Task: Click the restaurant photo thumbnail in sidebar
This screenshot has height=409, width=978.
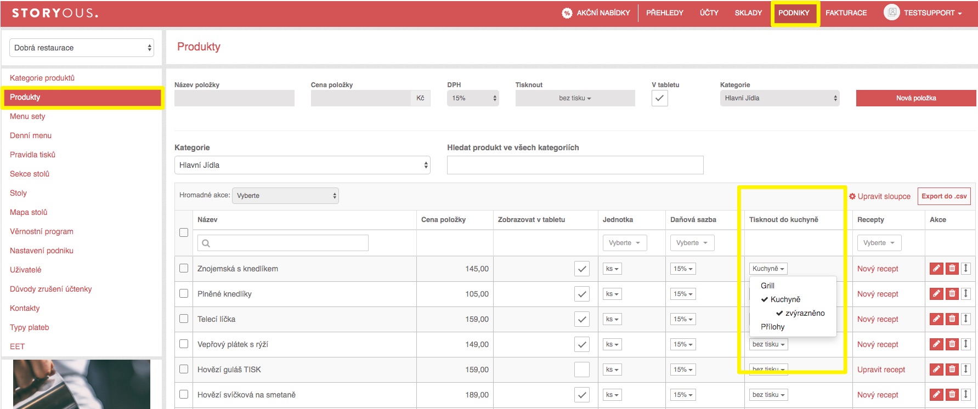Action: [82, 384]
